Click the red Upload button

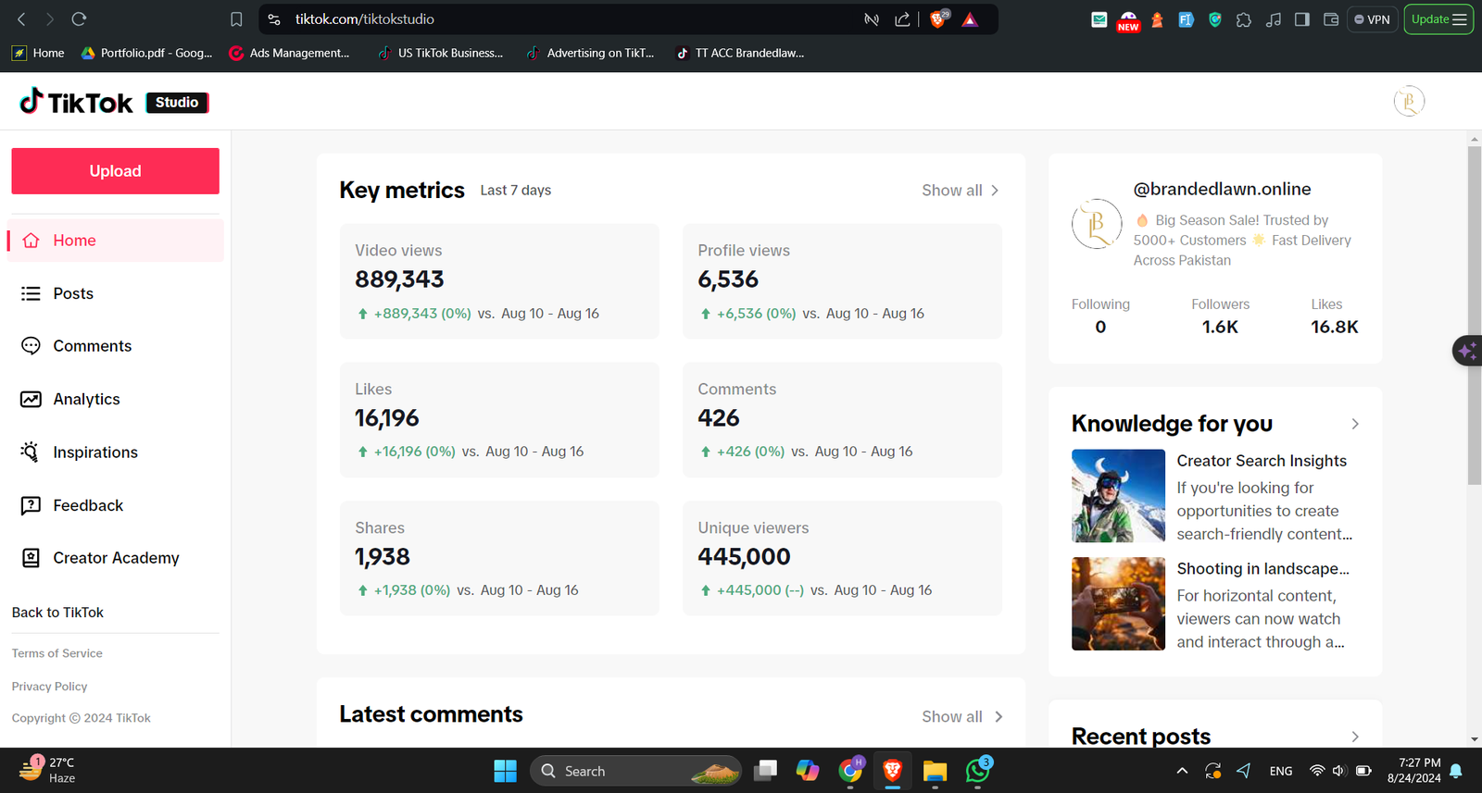coord(116,171)
